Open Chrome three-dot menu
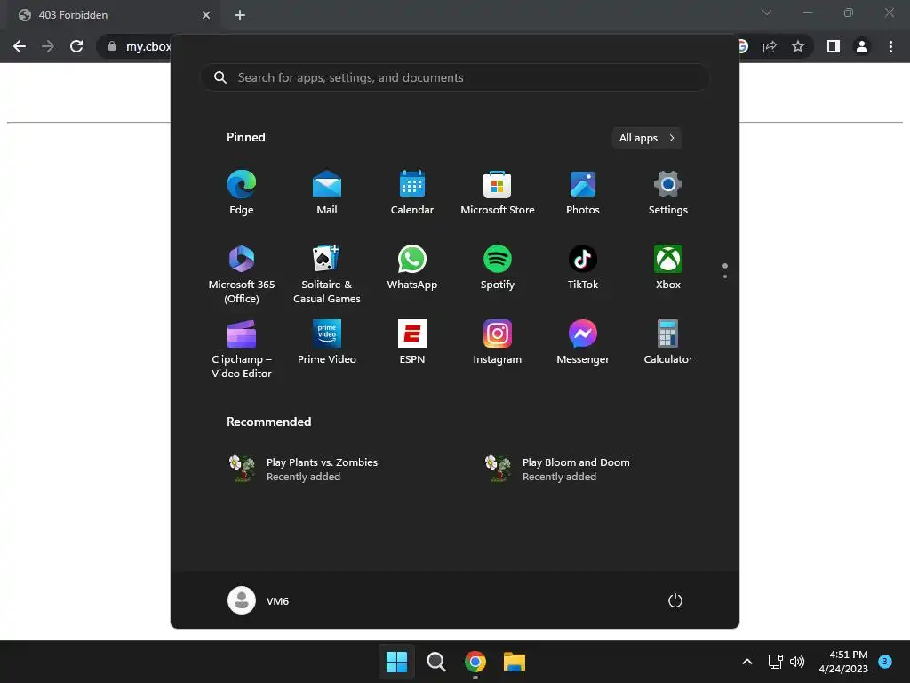The height and width of the screenshot is (683, 910). [x=890, y=46]
